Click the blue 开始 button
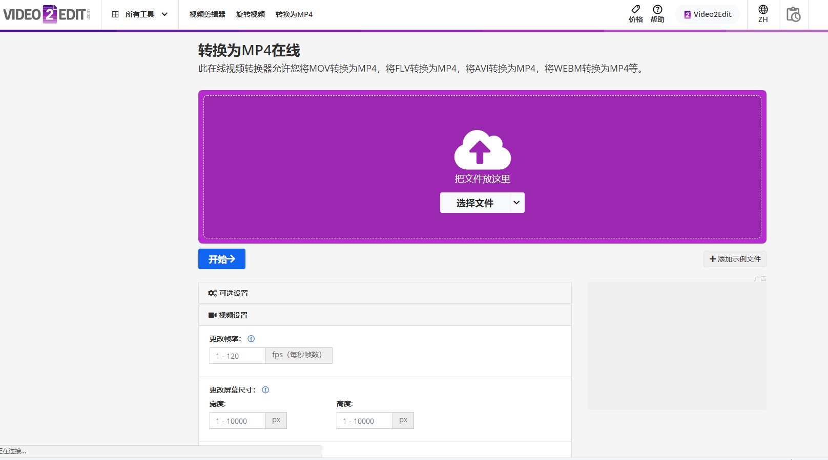Image resolution: width=828 pixels, height=460 pixels. [222, 259]
